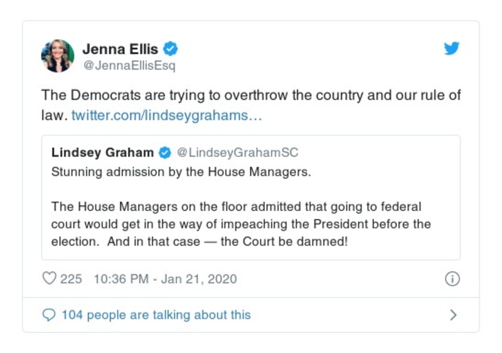
Task: Open the tweet info icon
Action: [x=452, y=279]
